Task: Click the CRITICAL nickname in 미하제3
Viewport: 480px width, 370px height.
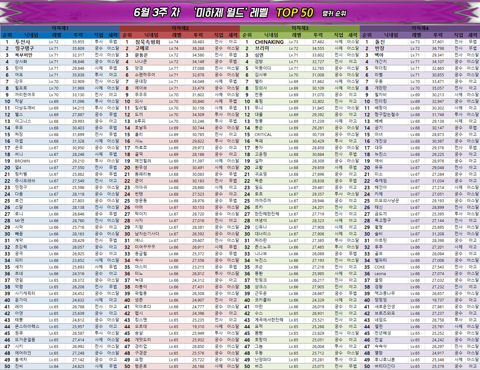Action: click(263, 134)
